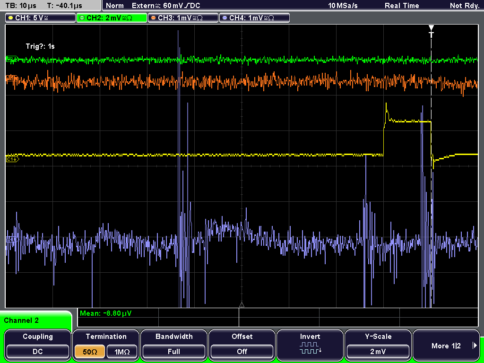Click the Channel 2 menu title
Image resolution: width=484 pixels, height=363 pixels.
[21, 320]
